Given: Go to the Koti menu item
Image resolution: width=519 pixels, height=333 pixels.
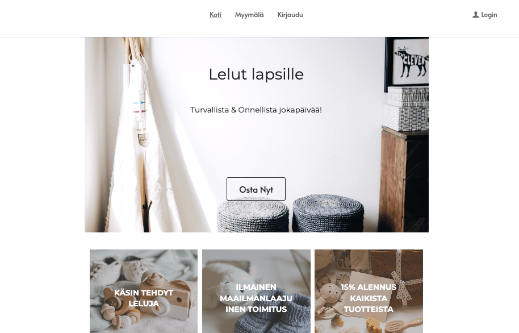Looking at the screenshot, I should pos(215,15).
